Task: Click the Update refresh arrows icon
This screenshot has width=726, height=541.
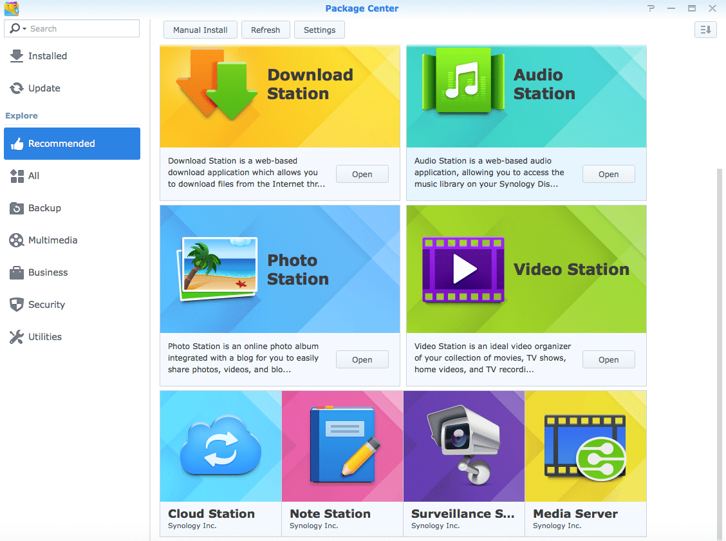Action: click(x=17, y=88)
